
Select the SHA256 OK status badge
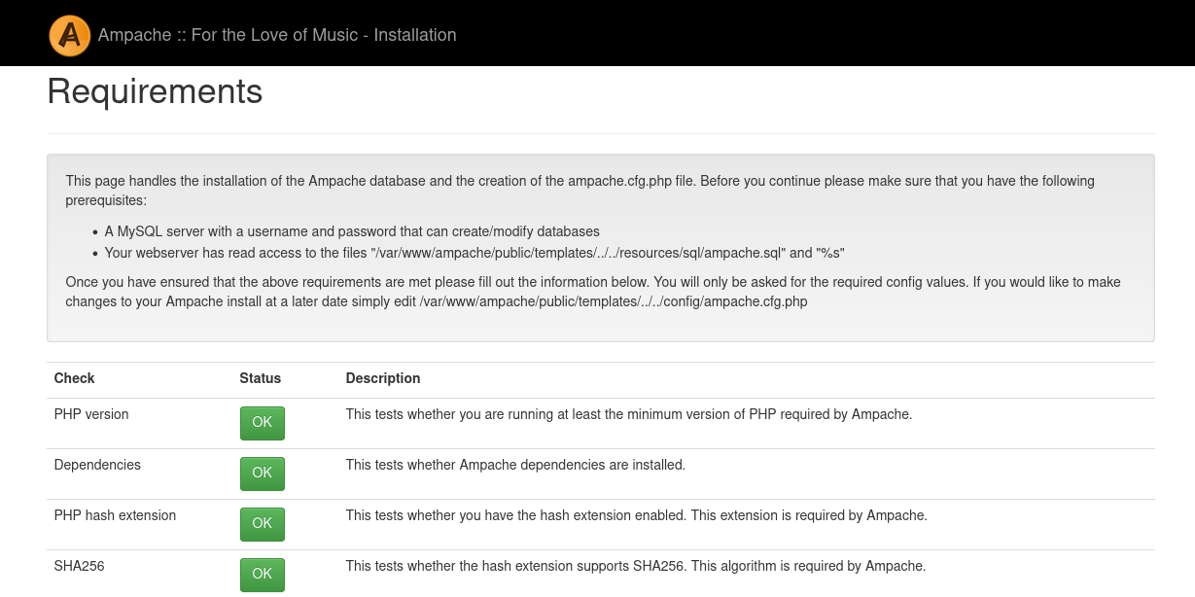tap(262, 575)
